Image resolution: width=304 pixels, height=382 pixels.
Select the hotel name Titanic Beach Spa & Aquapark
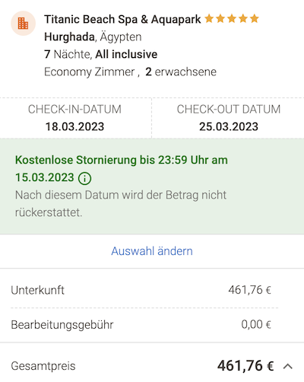(122, 19)
